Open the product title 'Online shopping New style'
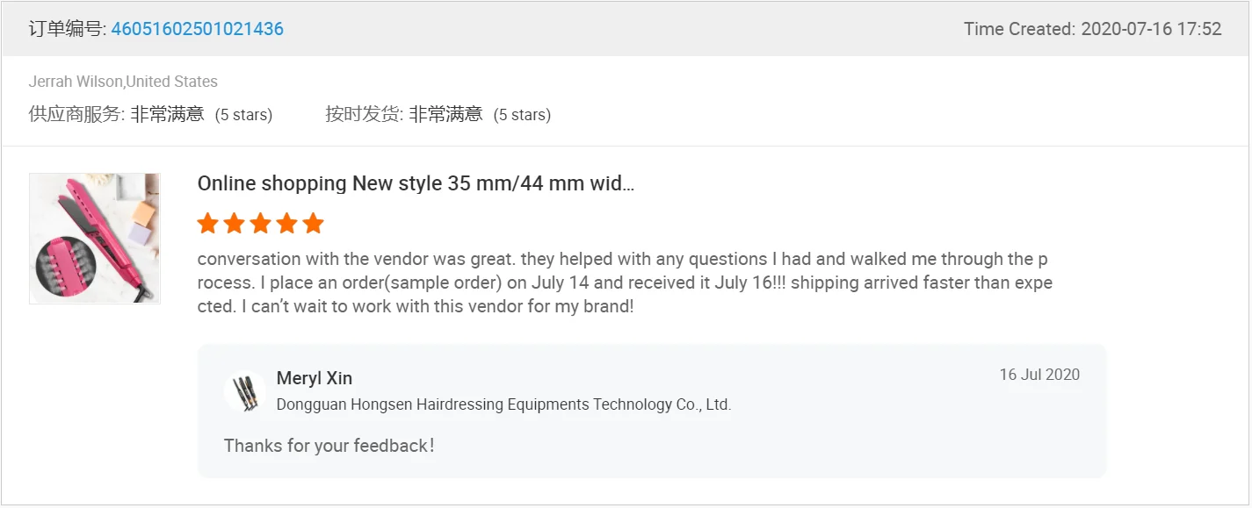This screenshot has height=508, width=1252. 416,183
